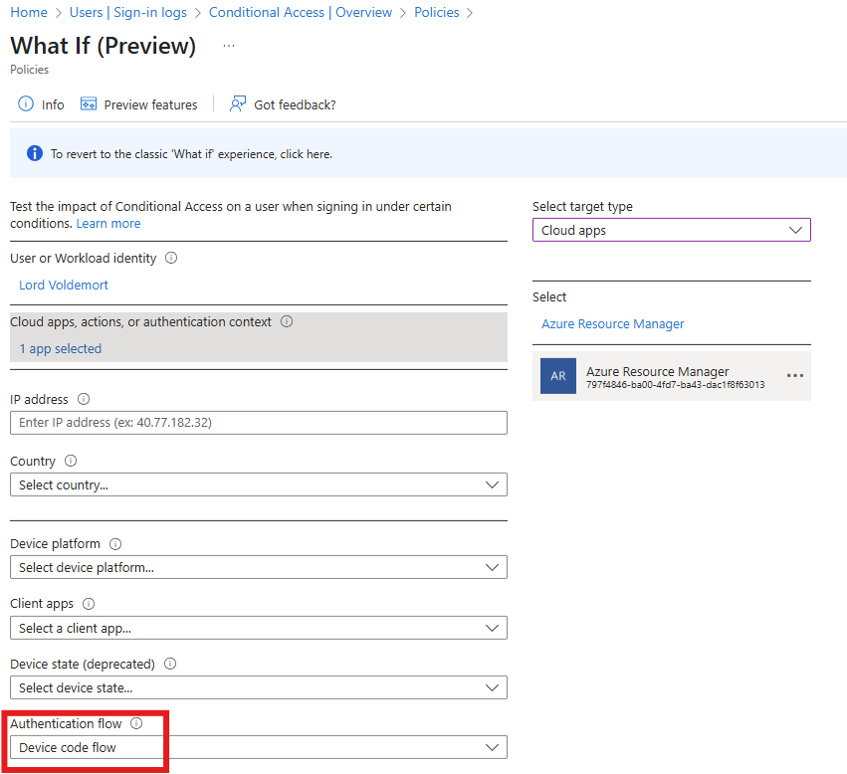This screenshot has height=774, width=847.
Task: Open the Authentication flow dropdown
Action: [258, 747]
